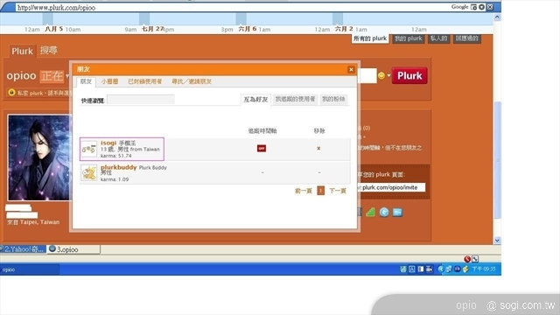Screen dimensions: 560x315
Task: Click the blue Twitter share icon
Action: click(384, 212)
